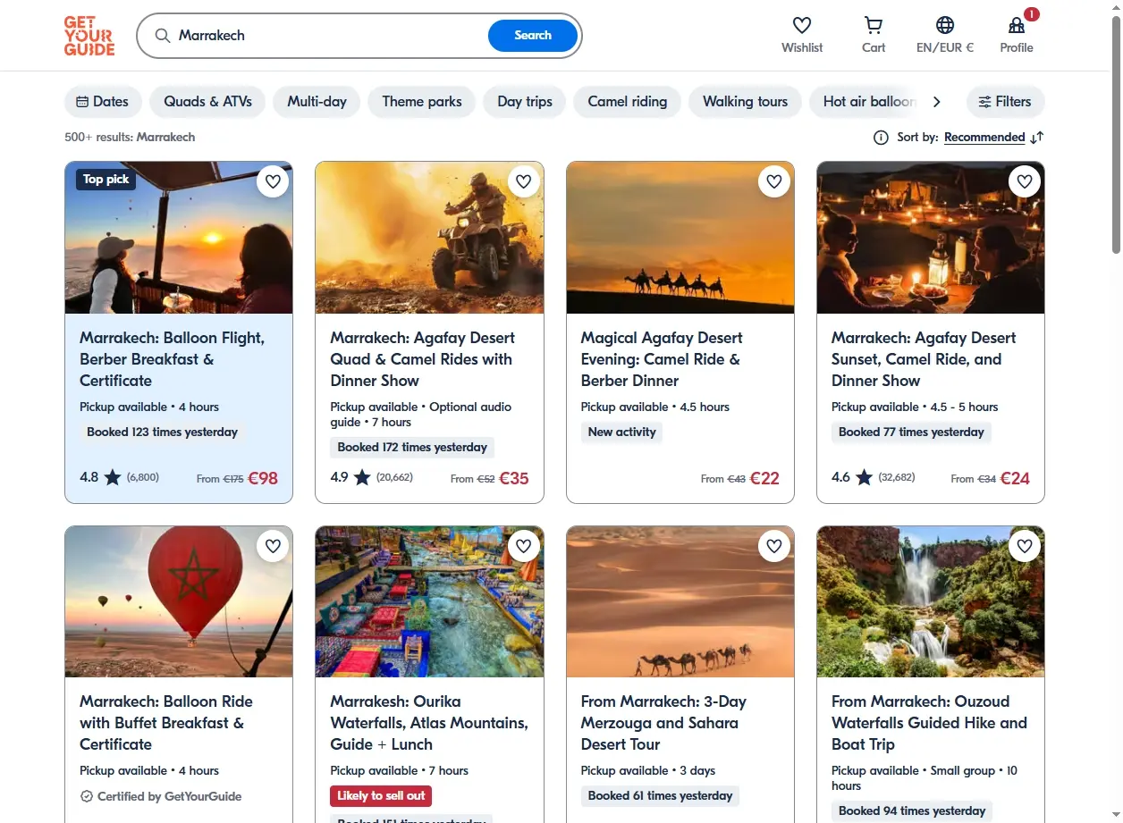The width and height of the screenshot is (1123, 823).
Task: Click the colorful riverside seating photo
Action: [x=429, y=601]
